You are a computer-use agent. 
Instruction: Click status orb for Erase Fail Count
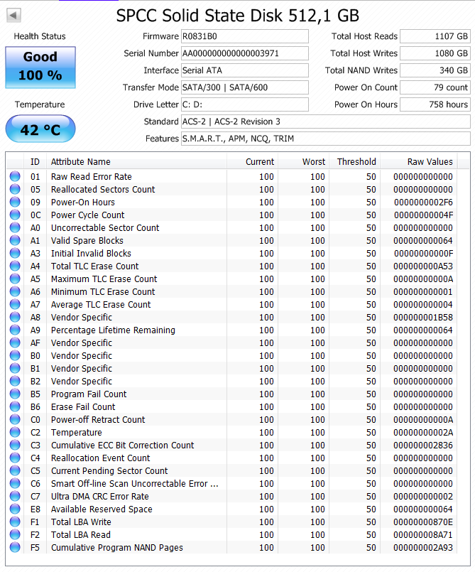click(15, 406)
